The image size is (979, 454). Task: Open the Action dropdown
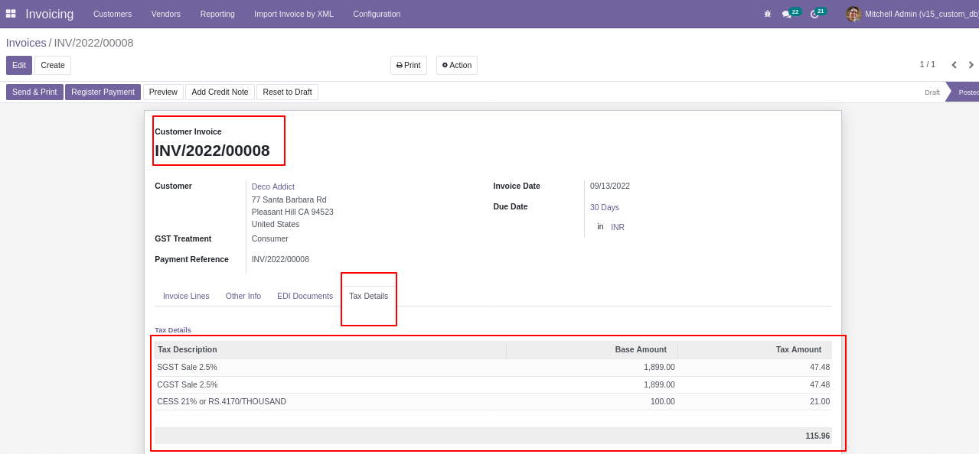pos(457,65)
